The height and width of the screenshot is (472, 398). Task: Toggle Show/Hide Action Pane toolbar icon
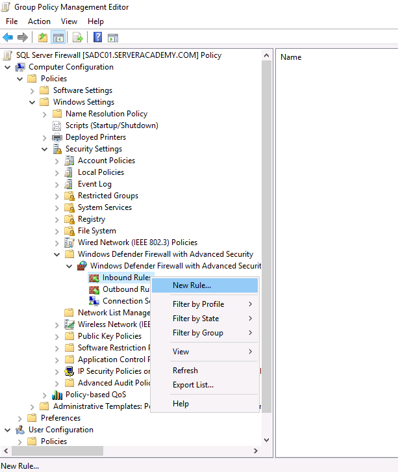pyautogui.click(x=113, y=38)
